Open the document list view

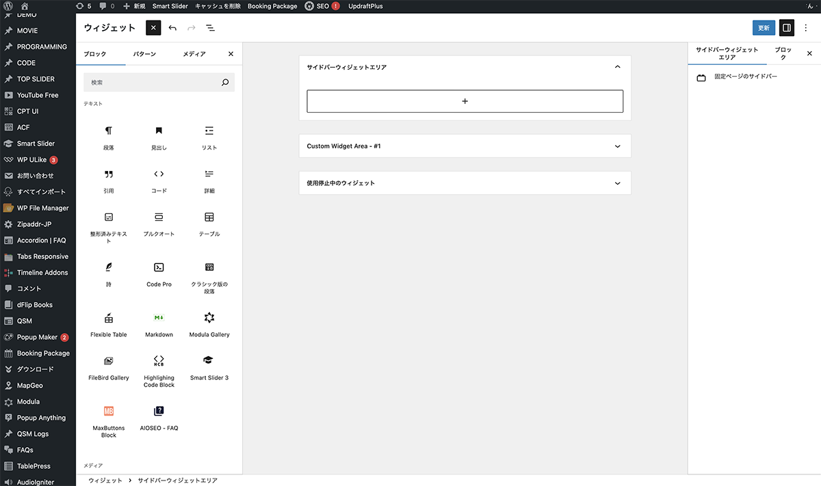click(210, 28)
